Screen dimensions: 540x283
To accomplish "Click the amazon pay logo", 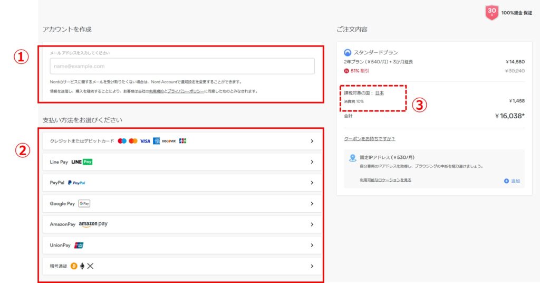I will (93, 224).
